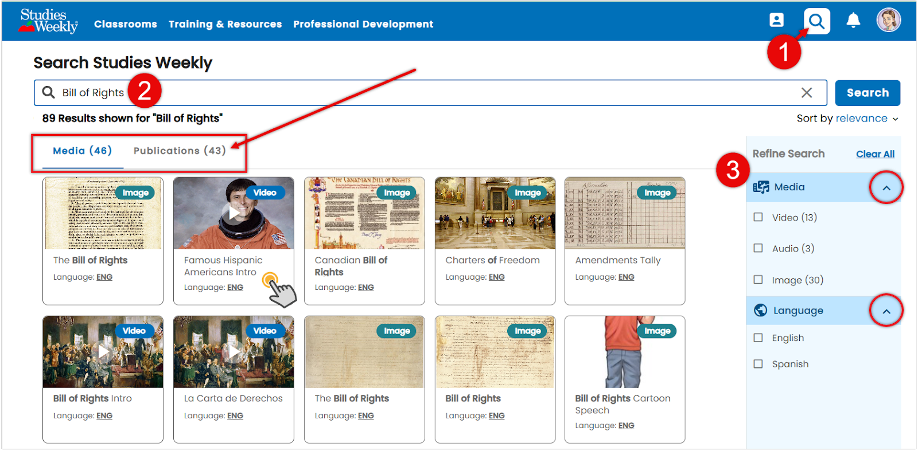Play the La Carta de Derechos video
This screenshot has width=918, height=451.
point(234,351)
